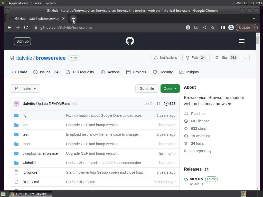Open a new tab with plus button

click(73, 18)
